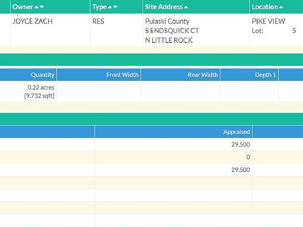Select [9,732 sqft] value

[x=39, y=96]
